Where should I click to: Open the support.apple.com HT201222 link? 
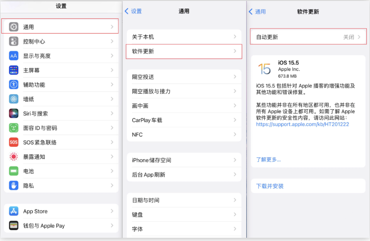[302, 124]
